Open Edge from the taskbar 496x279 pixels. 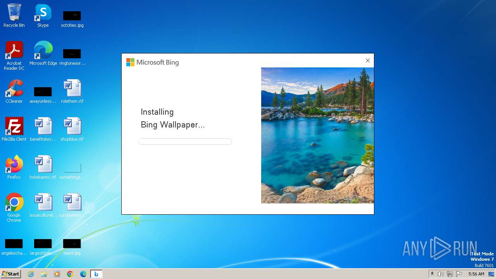83,274
